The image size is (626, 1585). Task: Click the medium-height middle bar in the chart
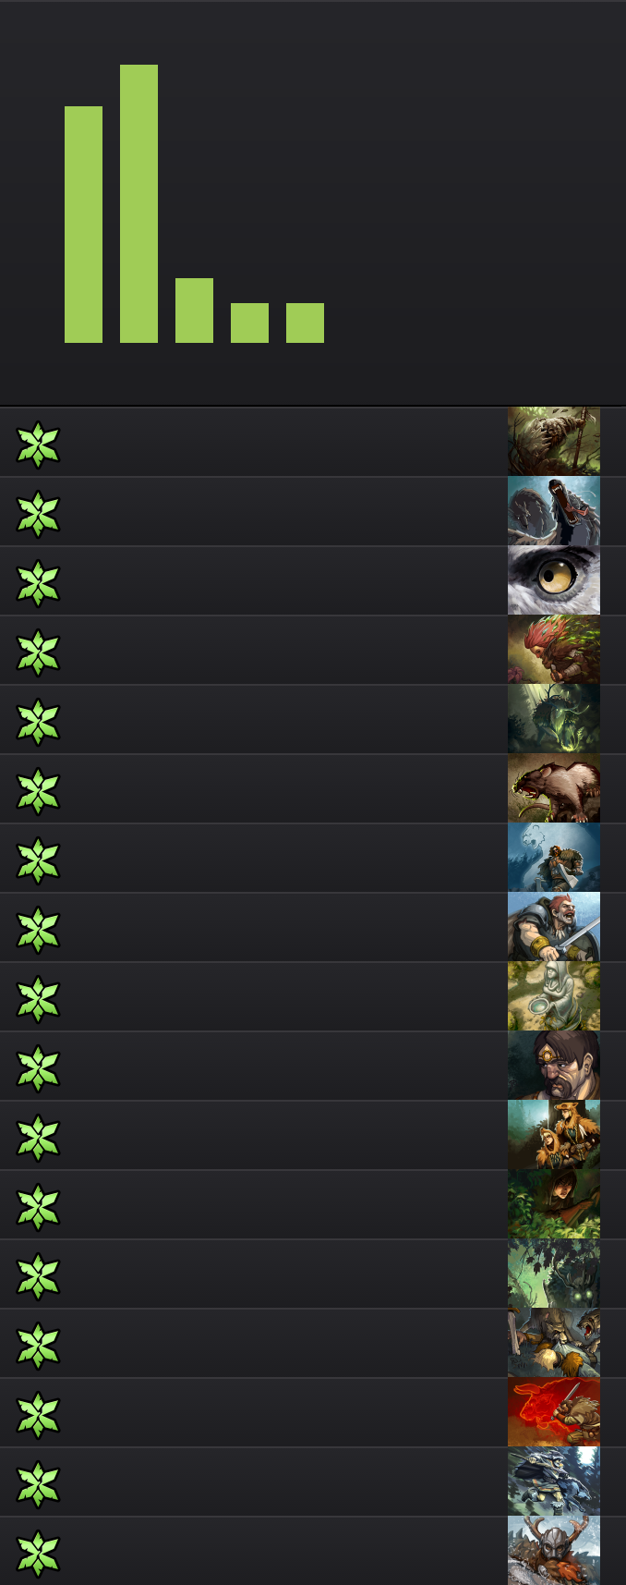click(194, 311)
